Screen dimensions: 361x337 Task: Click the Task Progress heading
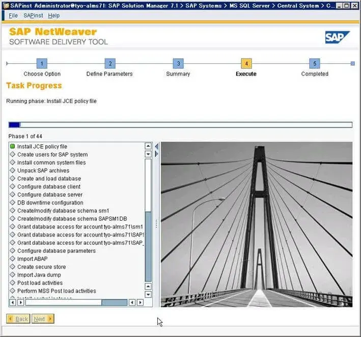pyautogui.click(x=34, y=86)
